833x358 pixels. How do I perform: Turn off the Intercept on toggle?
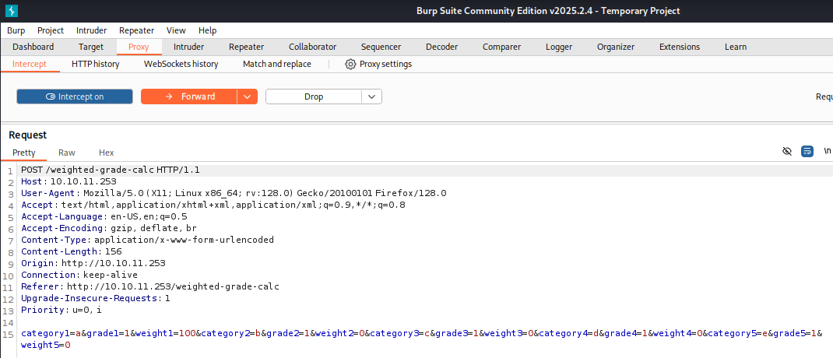[x=75, y=97]
